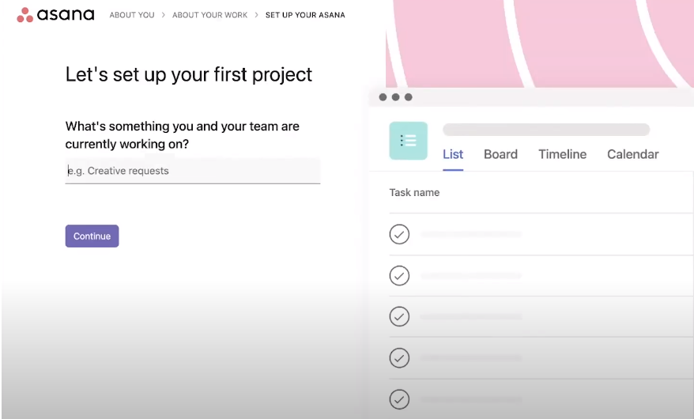Click the project title placeholder bar
This screenshot has height=419, width=694.
pyautogui.click(x=546, y=130)
